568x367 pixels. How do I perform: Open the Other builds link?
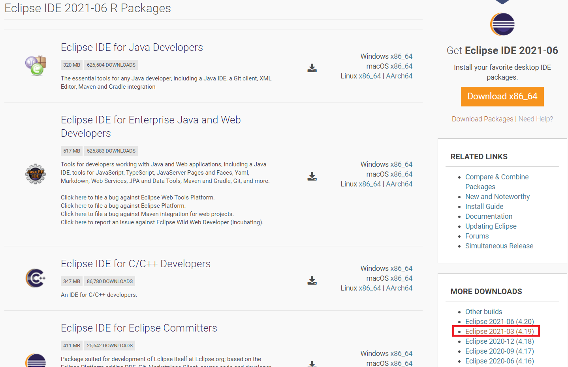[484, 312]
